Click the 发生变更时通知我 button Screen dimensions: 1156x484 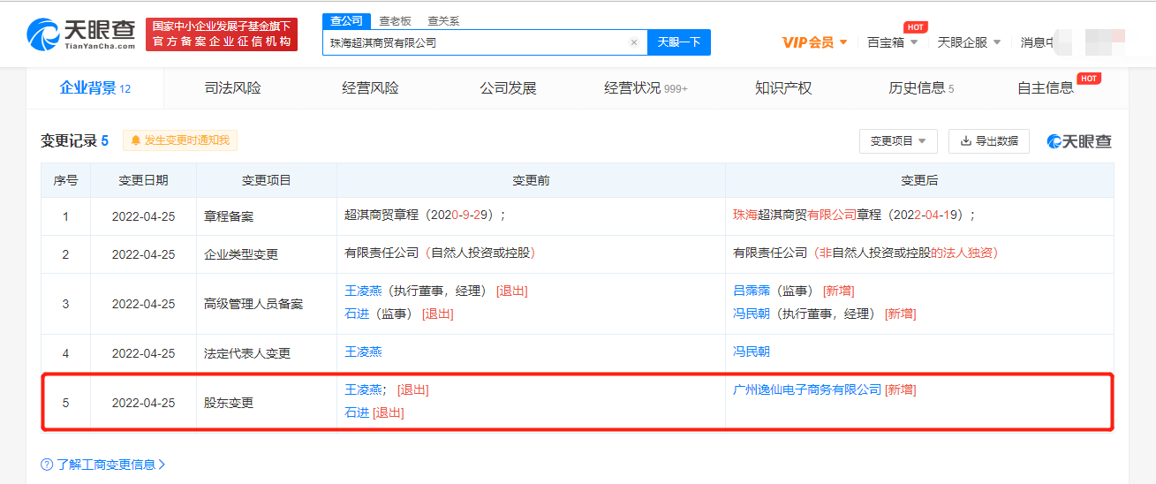[180, 140]
